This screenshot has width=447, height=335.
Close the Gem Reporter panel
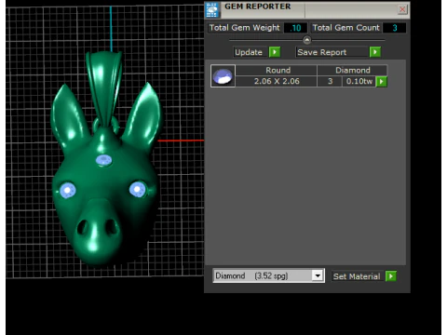pyautogui.click(x=402, y=9)
